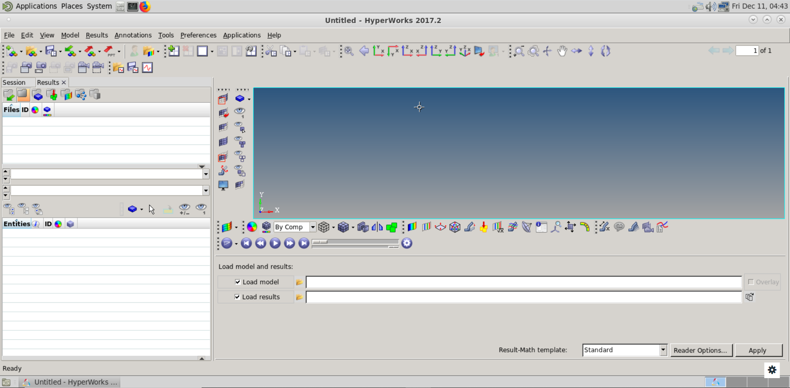Viewport: 790px width, 388px height.
Task: Click the Contour panel icon
Action: point(412,227)
